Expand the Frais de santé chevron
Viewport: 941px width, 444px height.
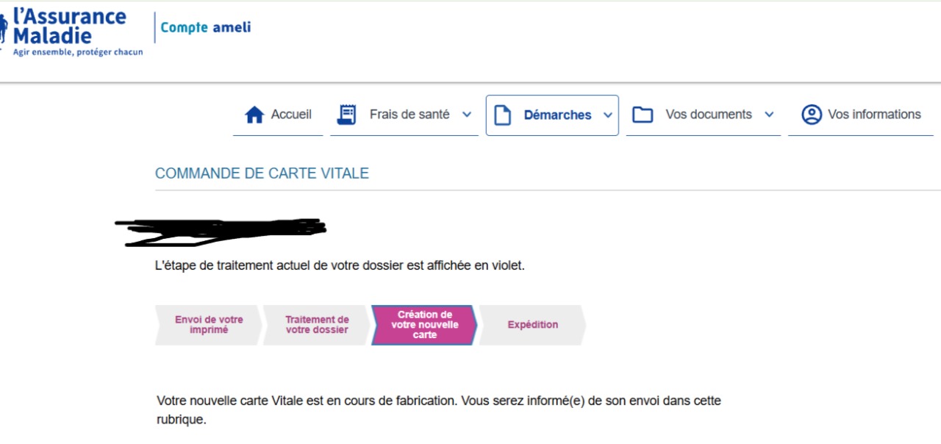[x=466, y=115]
